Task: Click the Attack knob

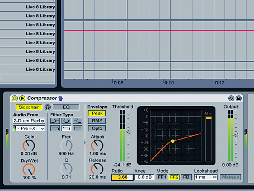Action: point(97,145)
